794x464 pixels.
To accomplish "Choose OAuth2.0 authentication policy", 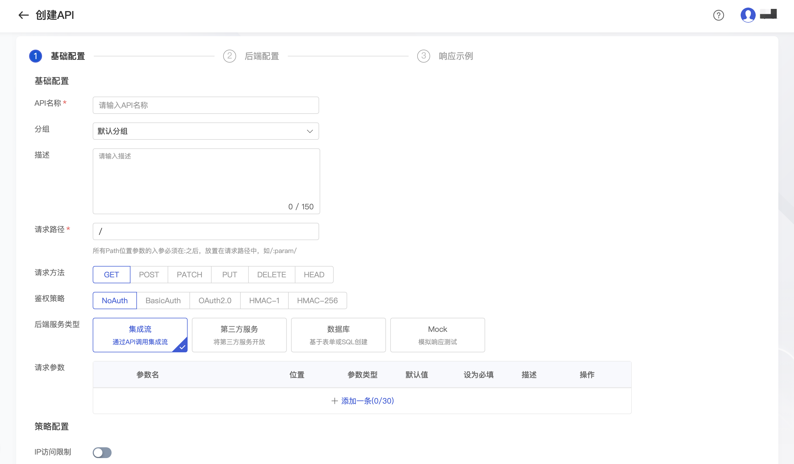I will (x=215, y=300).
